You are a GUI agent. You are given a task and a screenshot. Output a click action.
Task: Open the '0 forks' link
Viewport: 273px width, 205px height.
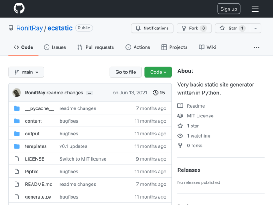pos(195,146)
